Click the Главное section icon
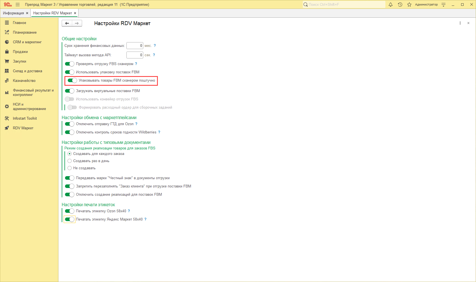Image resolution: width=476 pixels, height=282 pixels. click(7, 23)
